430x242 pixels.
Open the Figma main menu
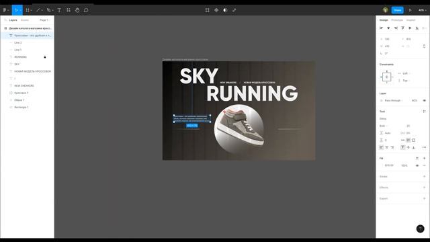pyautogui.click(x=5, y=10)
